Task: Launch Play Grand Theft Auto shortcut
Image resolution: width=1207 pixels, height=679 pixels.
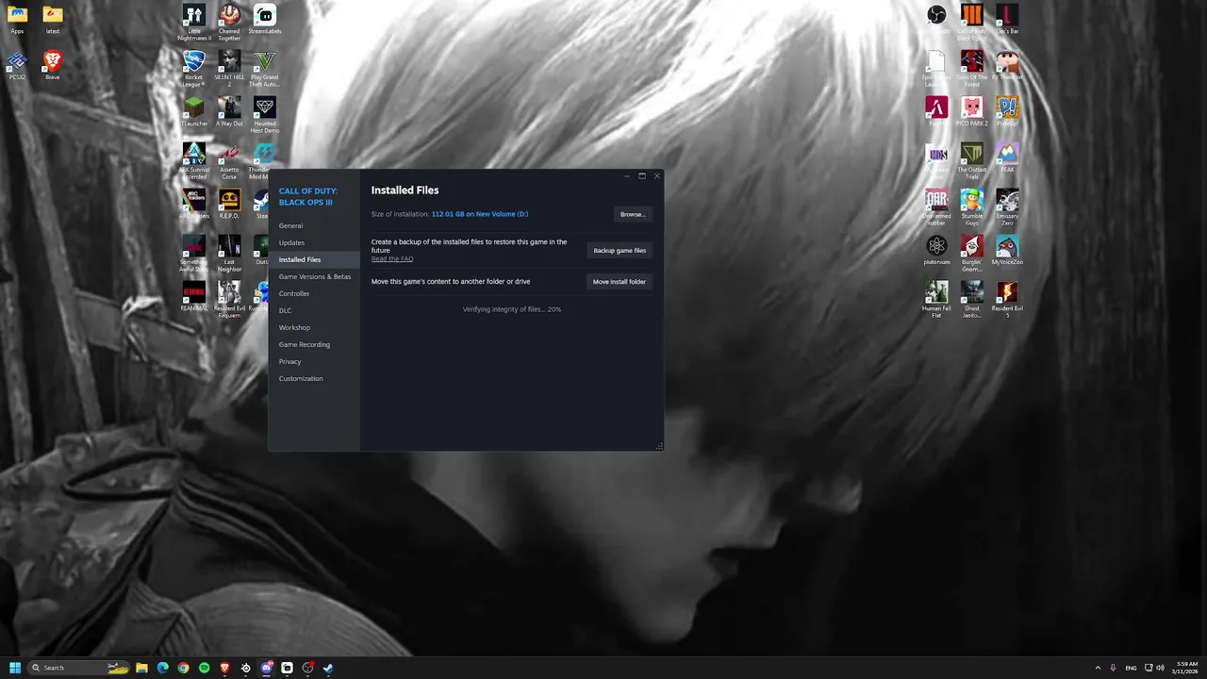Action: coord(265,69)
